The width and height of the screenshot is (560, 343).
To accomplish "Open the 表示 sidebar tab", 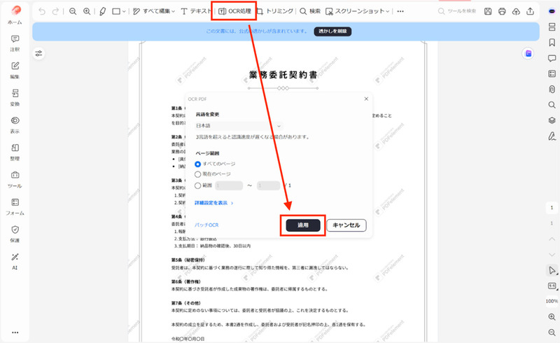I will pos(15,125).
